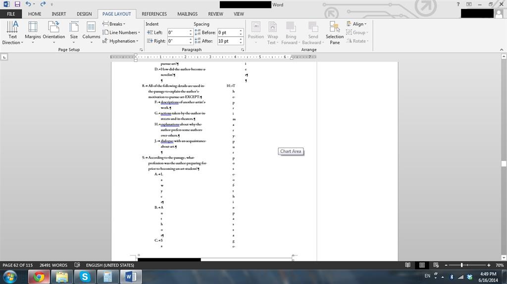Zoom in with the plus button
This screenshot has height=284, width=507.
click(x=489, y=265)
